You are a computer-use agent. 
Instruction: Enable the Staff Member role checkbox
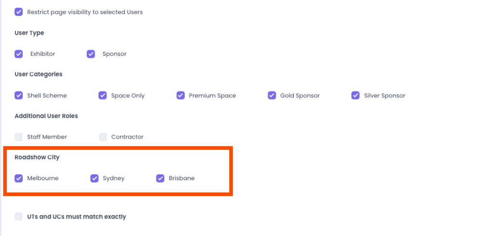tap(19, 137)
